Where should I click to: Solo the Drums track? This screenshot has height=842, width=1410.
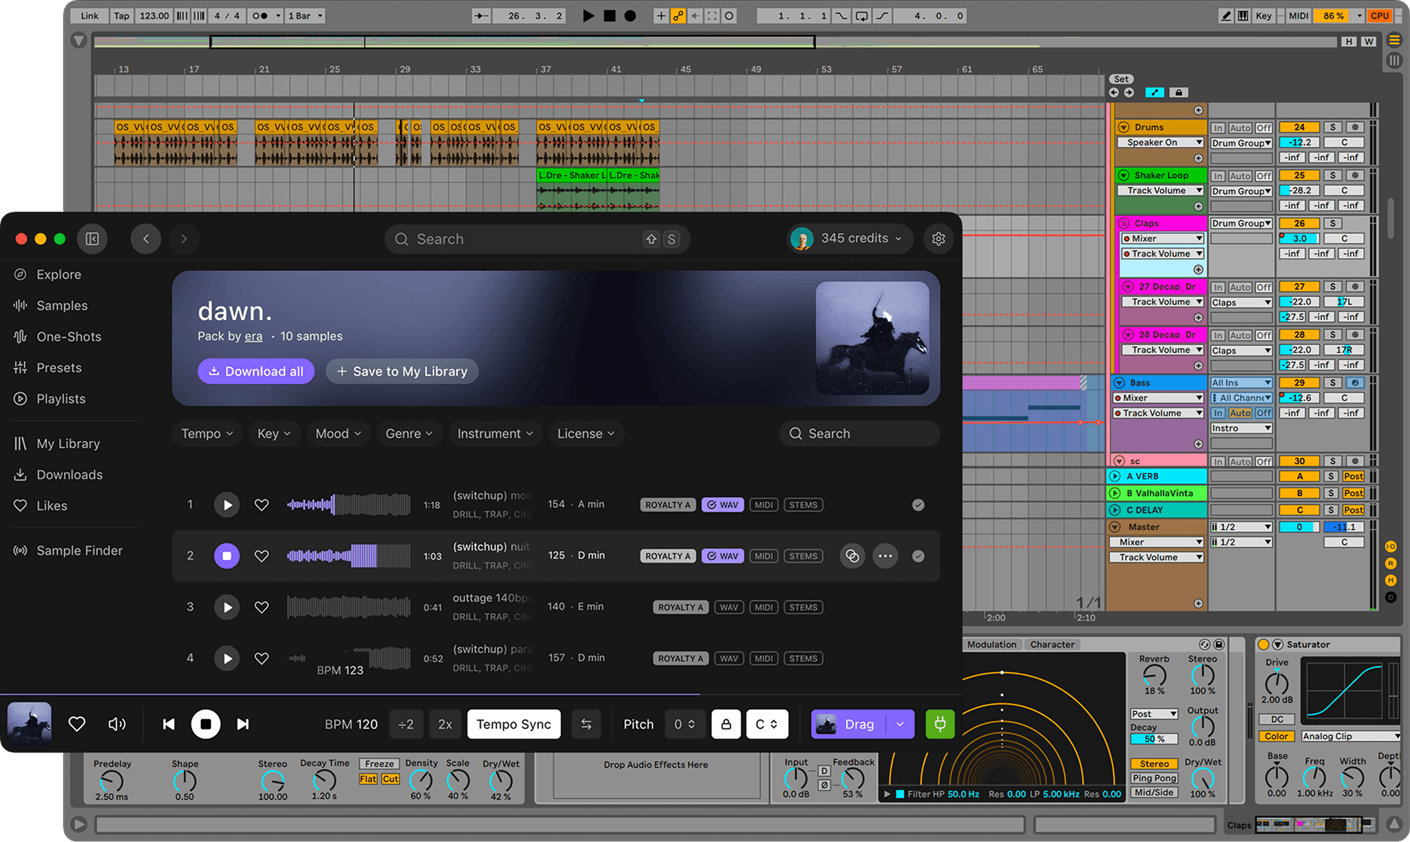1332,127
